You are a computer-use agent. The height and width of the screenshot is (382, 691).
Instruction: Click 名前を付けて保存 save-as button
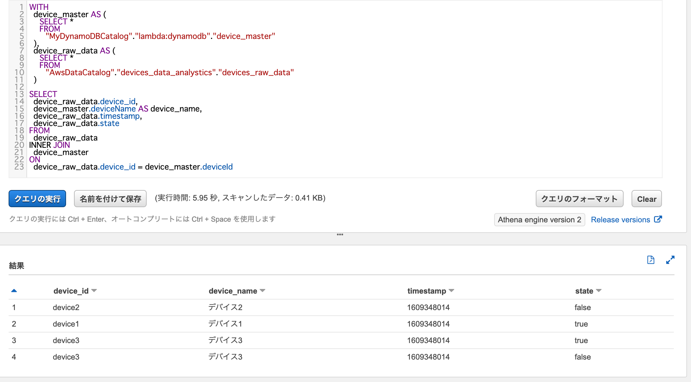click(110, 199)
